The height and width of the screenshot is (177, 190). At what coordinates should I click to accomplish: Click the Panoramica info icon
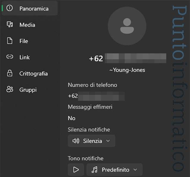(10, 8)
